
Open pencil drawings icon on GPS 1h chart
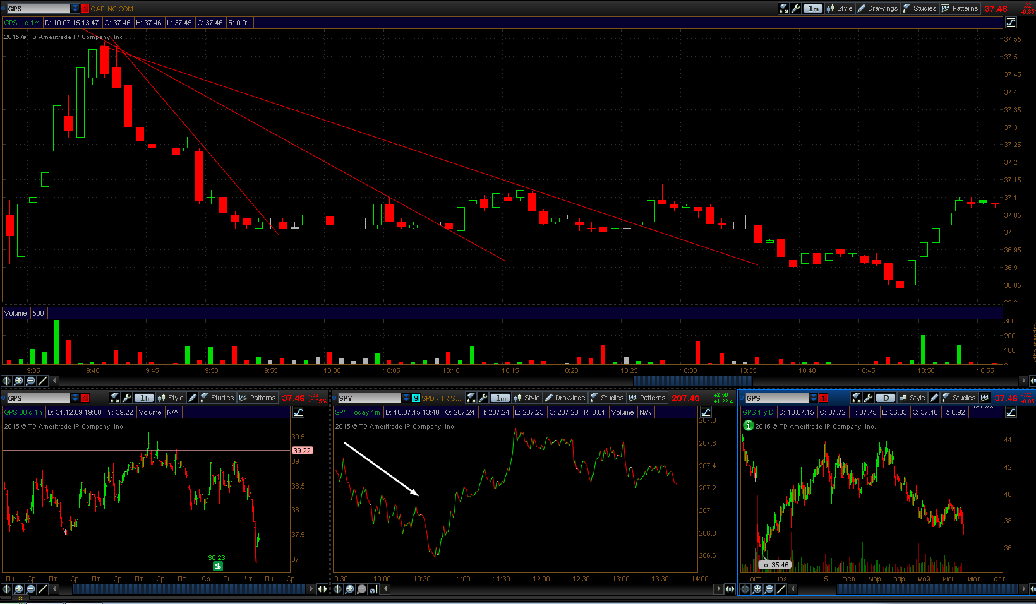193,398
